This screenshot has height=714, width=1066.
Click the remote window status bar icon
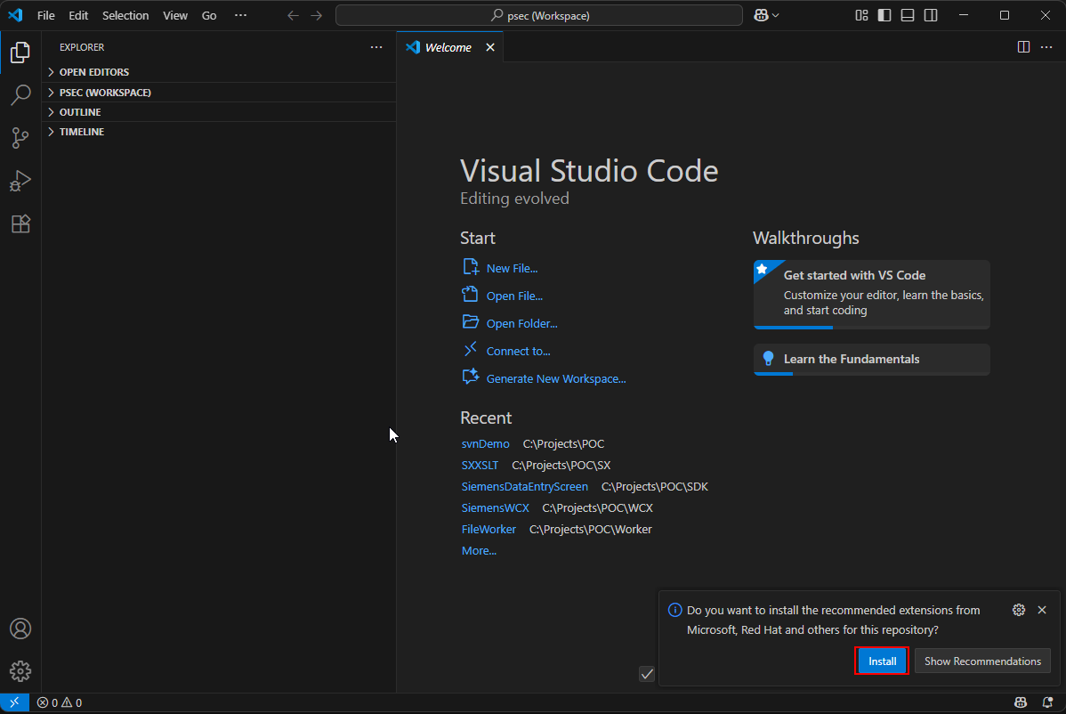point(13,702)
